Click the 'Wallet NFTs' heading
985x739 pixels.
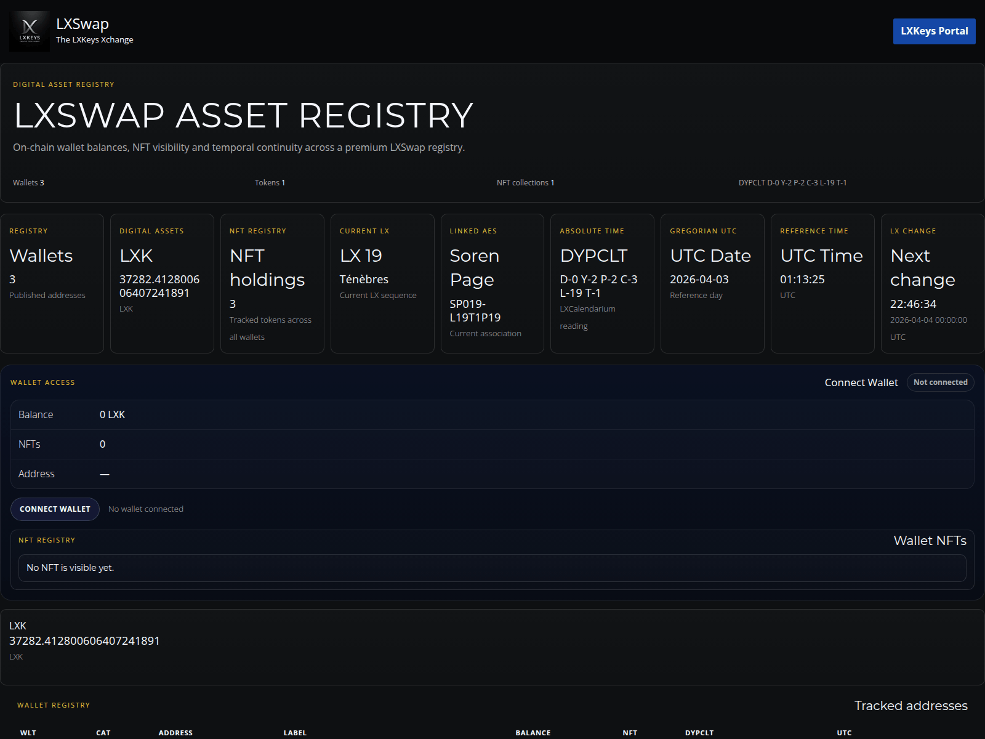pyautogui.click(x=930, y=541)
